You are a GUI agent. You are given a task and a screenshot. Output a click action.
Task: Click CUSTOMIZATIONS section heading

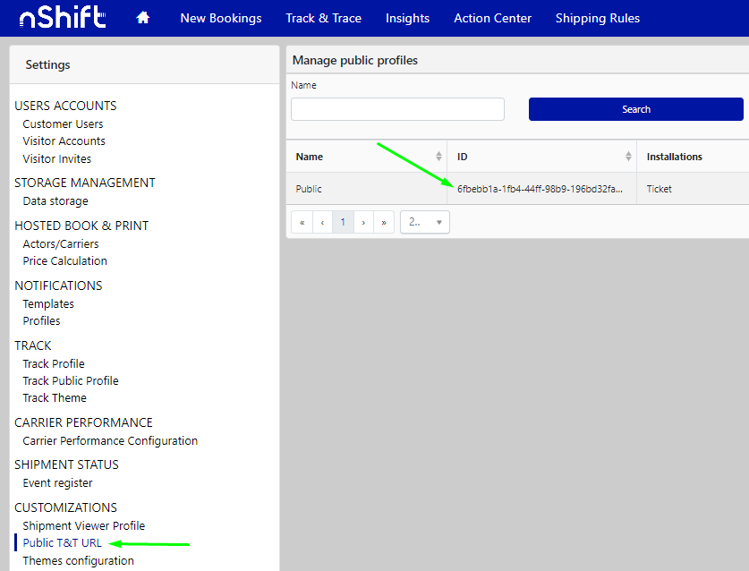click(x=65, y=507)
